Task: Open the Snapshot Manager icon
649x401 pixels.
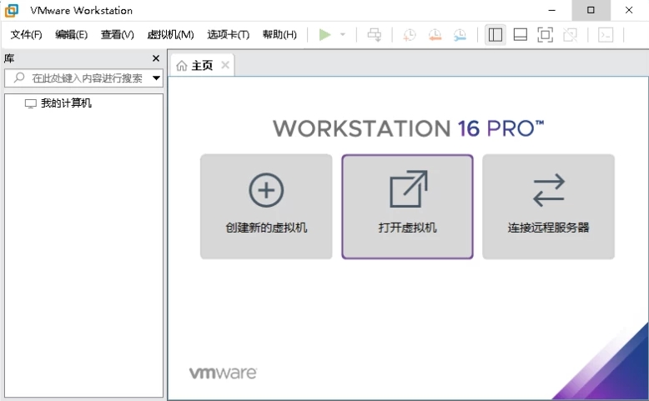Action: [x=460, y=35]
